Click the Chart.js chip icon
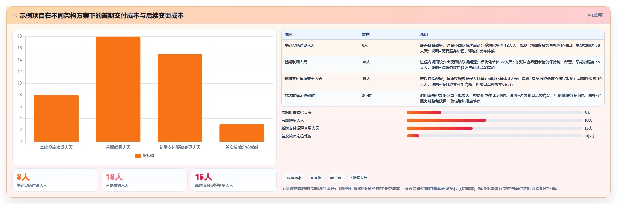The height and width of the screenshot is (204, 617). click(286, 178)
